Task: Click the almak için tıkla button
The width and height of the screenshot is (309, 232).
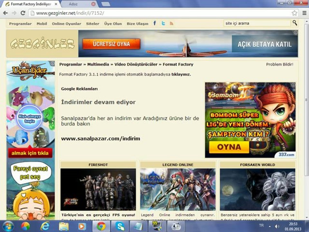Action: point(30,153)
